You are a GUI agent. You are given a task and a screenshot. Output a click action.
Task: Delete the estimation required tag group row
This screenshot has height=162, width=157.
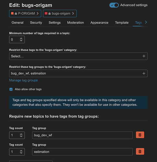pos(140,151)
